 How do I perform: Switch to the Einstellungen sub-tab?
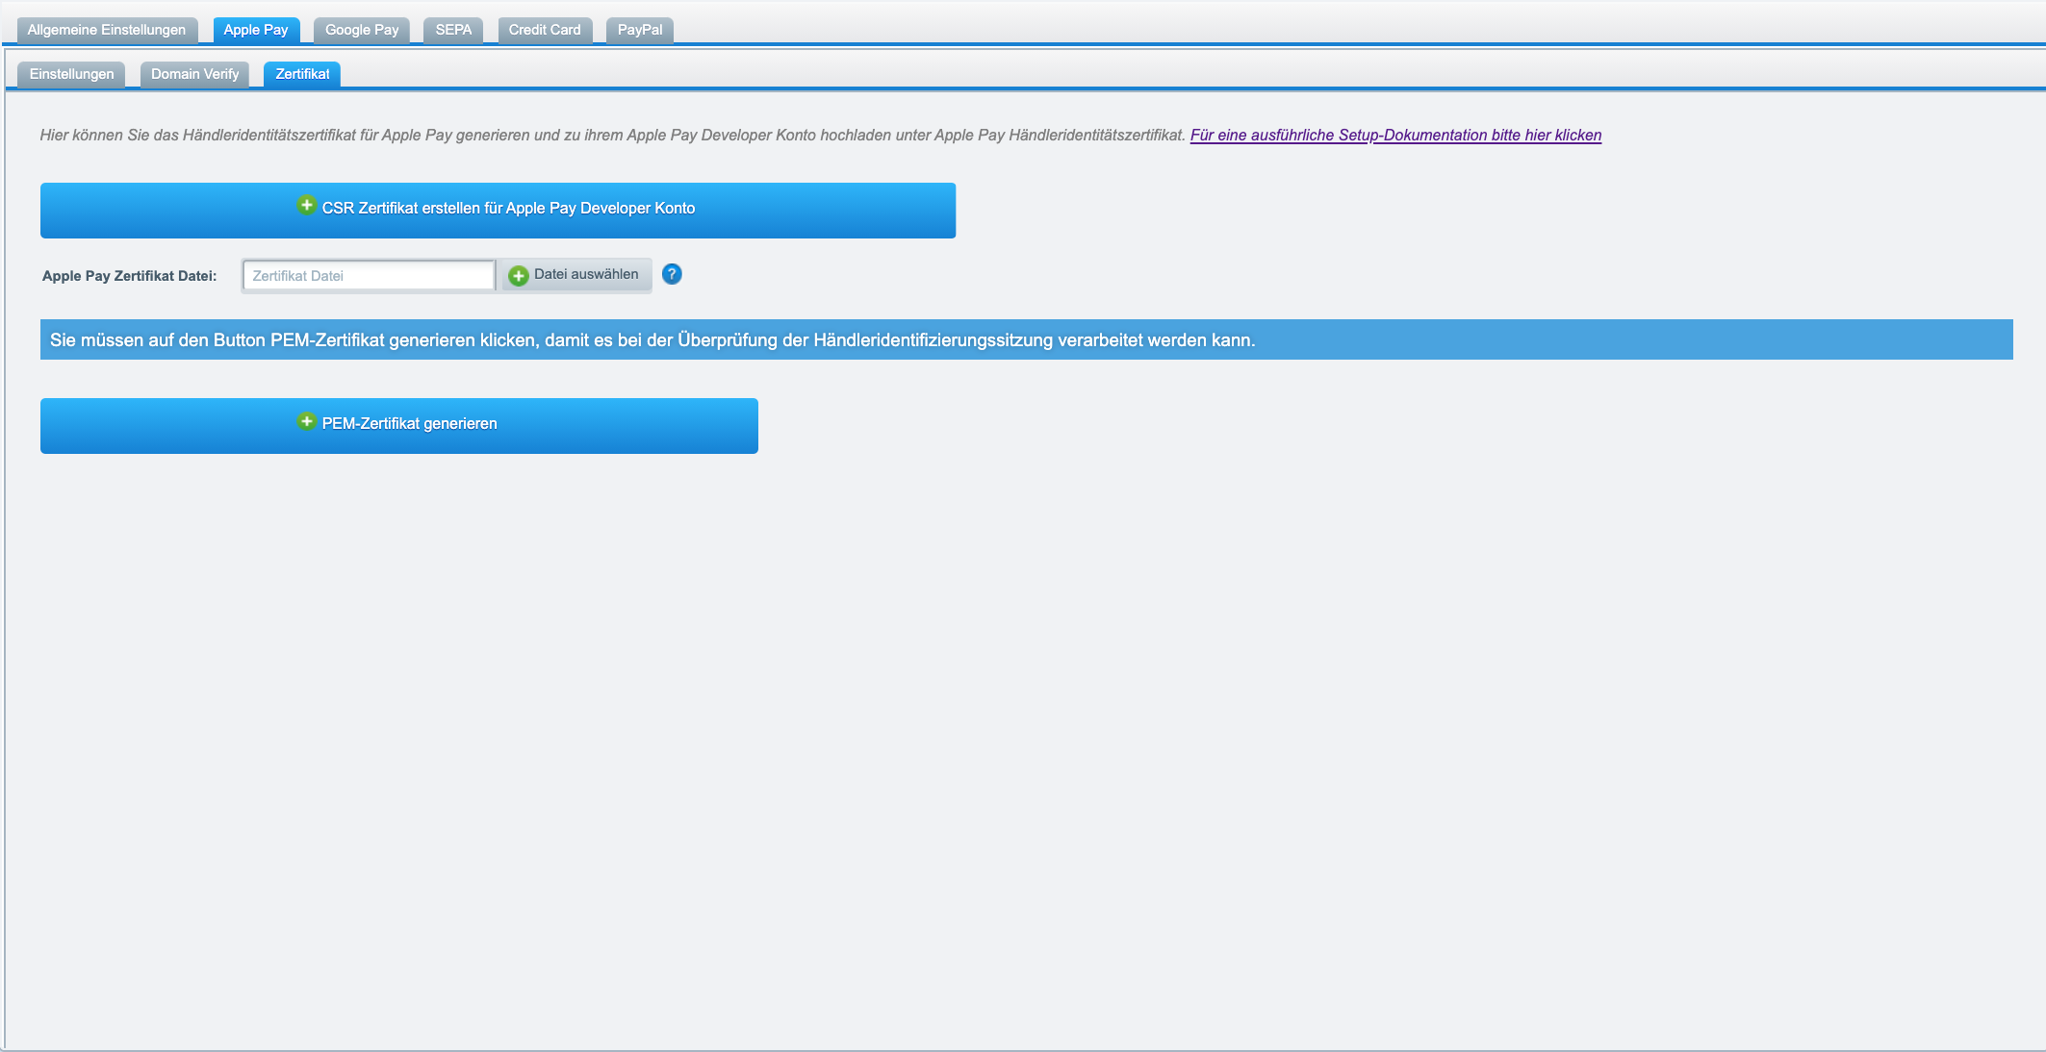click(x=71, y=74)
